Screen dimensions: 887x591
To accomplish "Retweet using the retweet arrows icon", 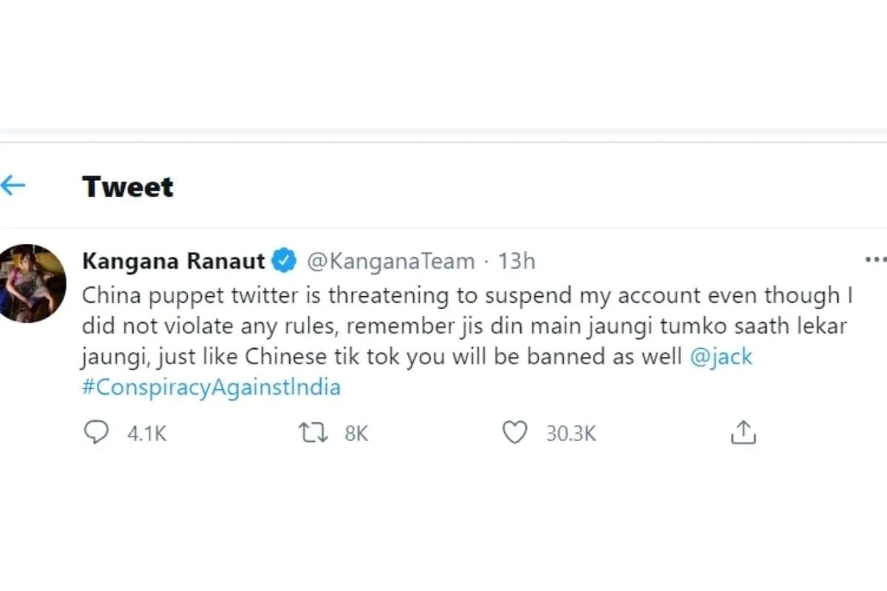I will (x=312, y=433).
